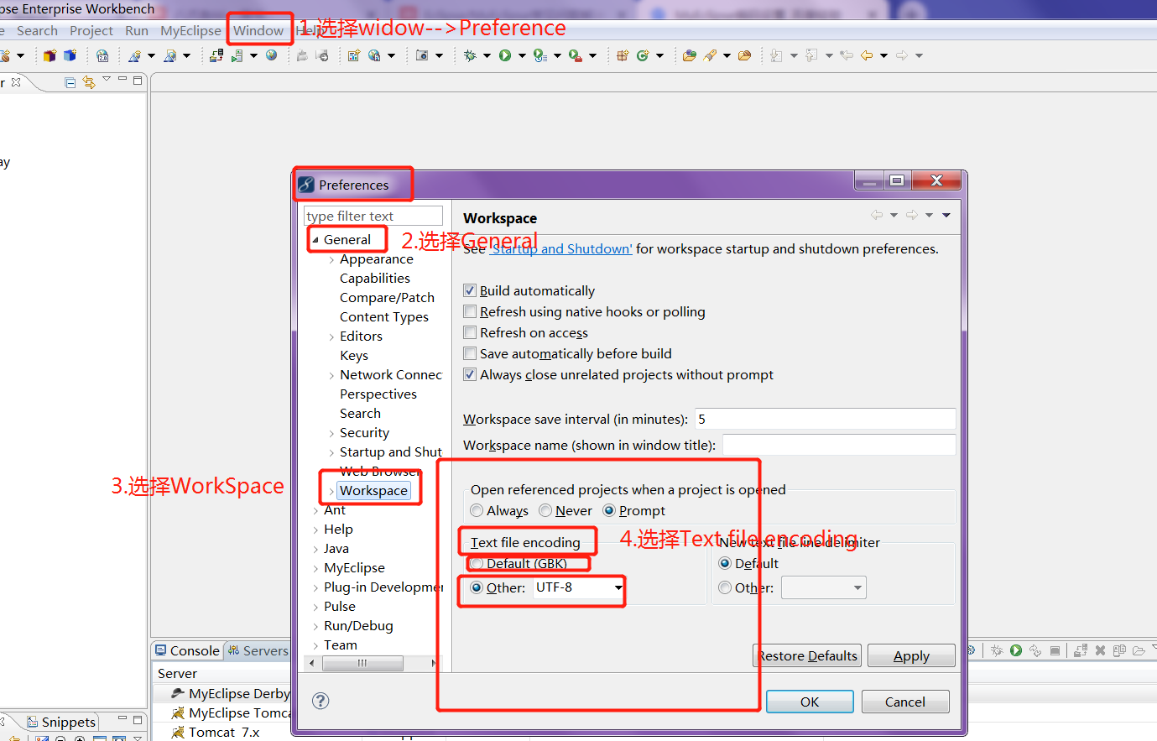Select Default (GBK) text encoding radio
The width and height of the screenshot is (1157, 741).
[x=477, y=563]
